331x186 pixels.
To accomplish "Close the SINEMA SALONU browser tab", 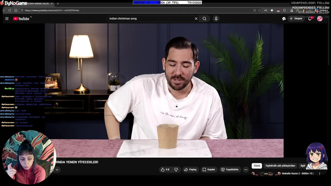I will [x=52, y=4].
